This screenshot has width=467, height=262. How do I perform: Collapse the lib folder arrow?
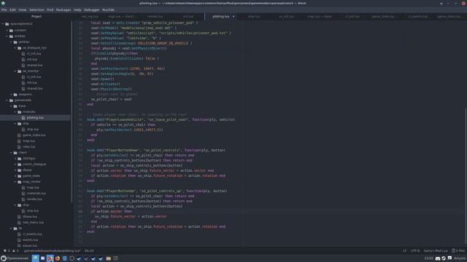point(12,228)
